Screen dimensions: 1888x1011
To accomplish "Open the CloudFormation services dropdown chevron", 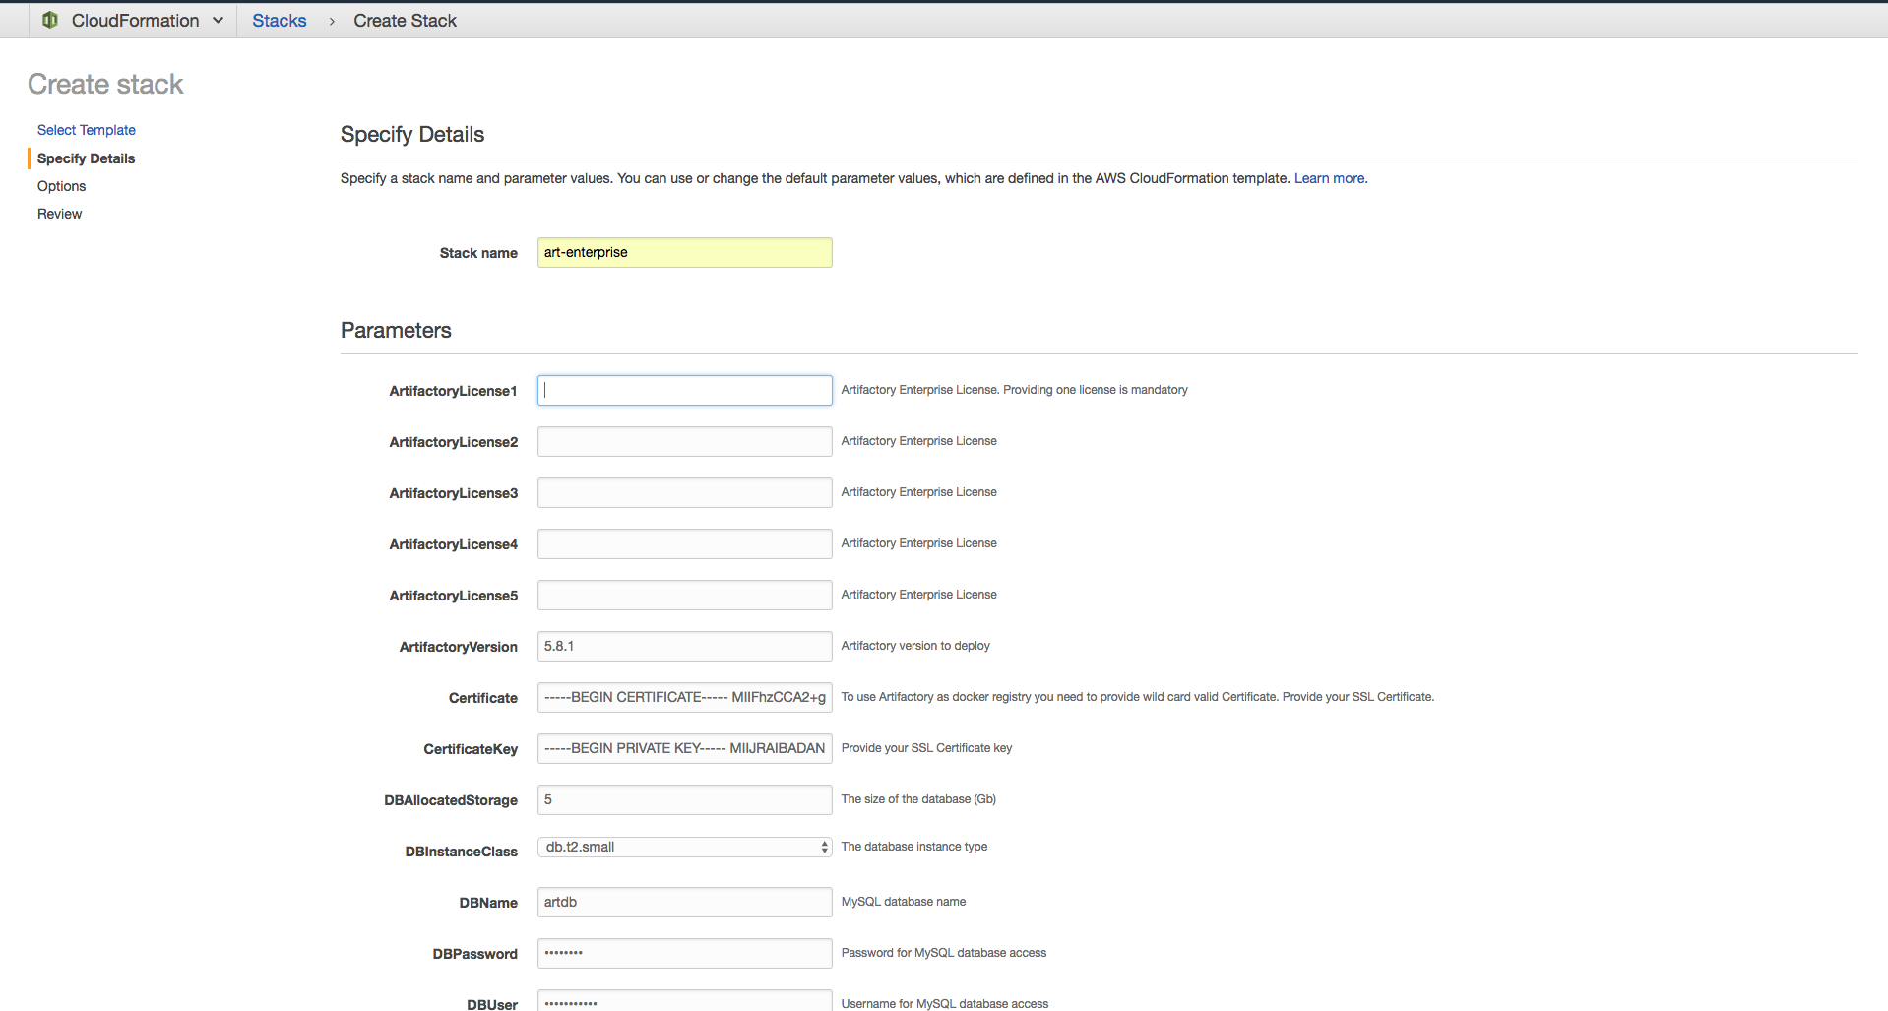I will (x=218, y=20).
